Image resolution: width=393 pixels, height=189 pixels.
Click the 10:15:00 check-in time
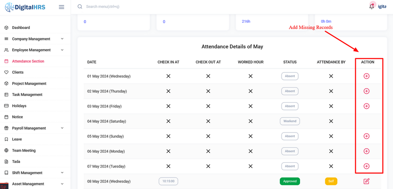point(168,181)
